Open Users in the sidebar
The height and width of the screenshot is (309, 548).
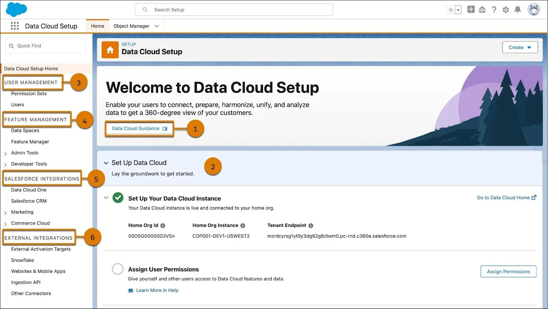[17, 105]
